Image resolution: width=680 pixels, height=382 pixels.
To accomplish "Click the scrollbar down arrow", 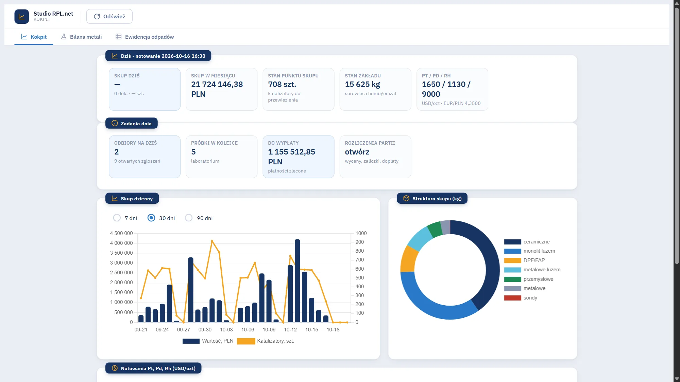I will pyautogui.click(x=677, y=379).
